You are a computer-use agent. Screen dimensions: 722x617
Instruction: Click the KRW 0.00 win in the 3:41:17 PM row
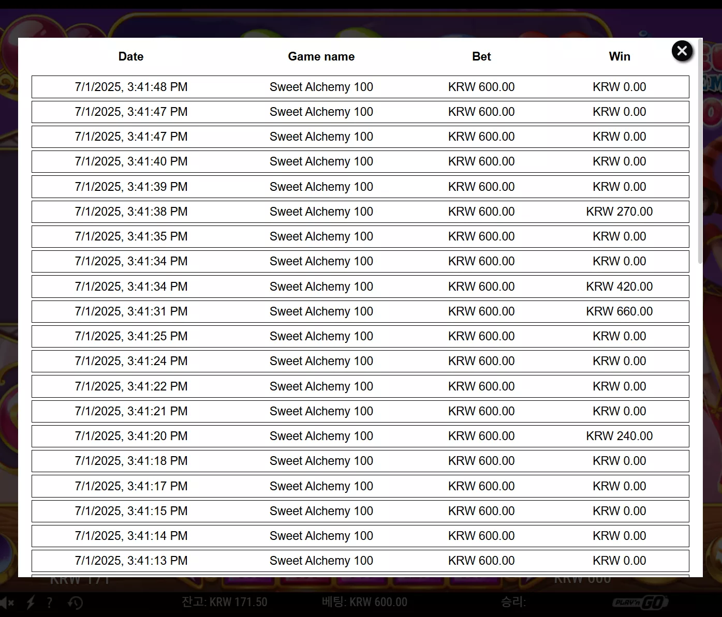[620, 486]
